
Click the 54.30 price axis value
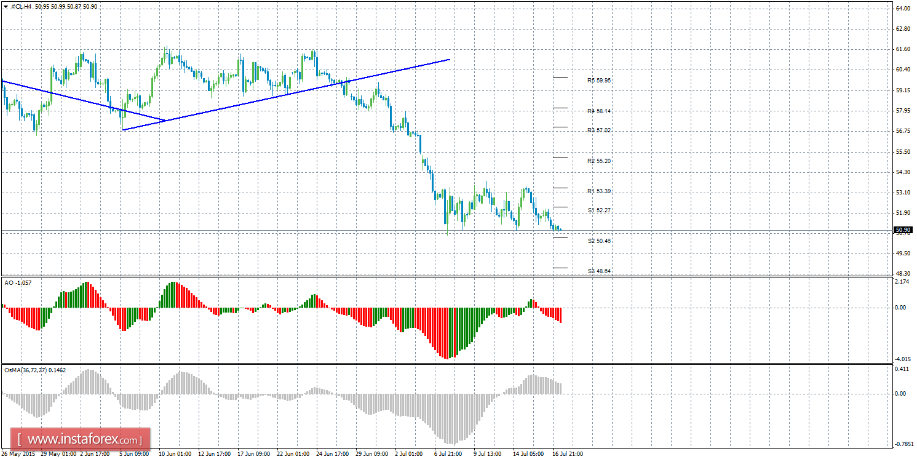pos(903,172)
